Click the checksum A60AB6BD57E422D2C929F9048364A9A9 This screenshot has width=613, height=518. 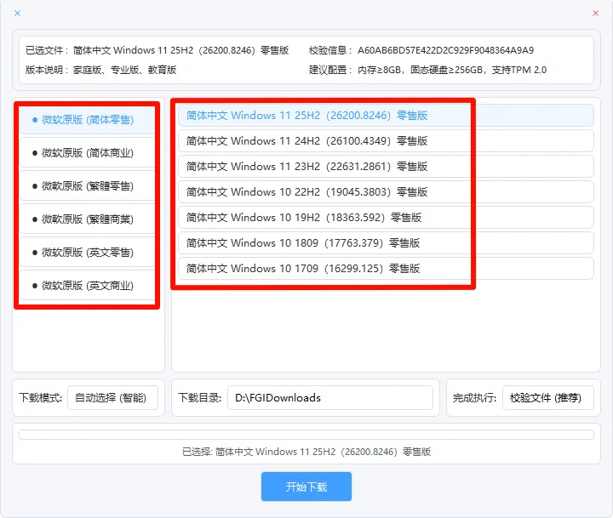(x=445, y=50)
